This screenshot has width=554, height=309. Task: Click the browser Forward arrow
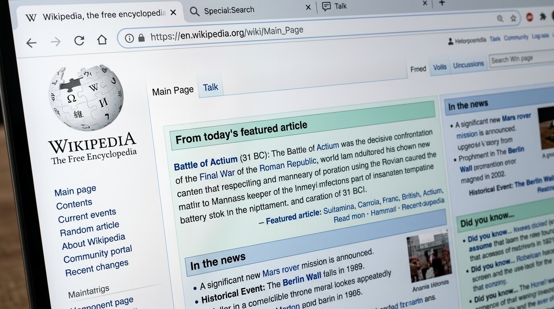coord(56,42)
